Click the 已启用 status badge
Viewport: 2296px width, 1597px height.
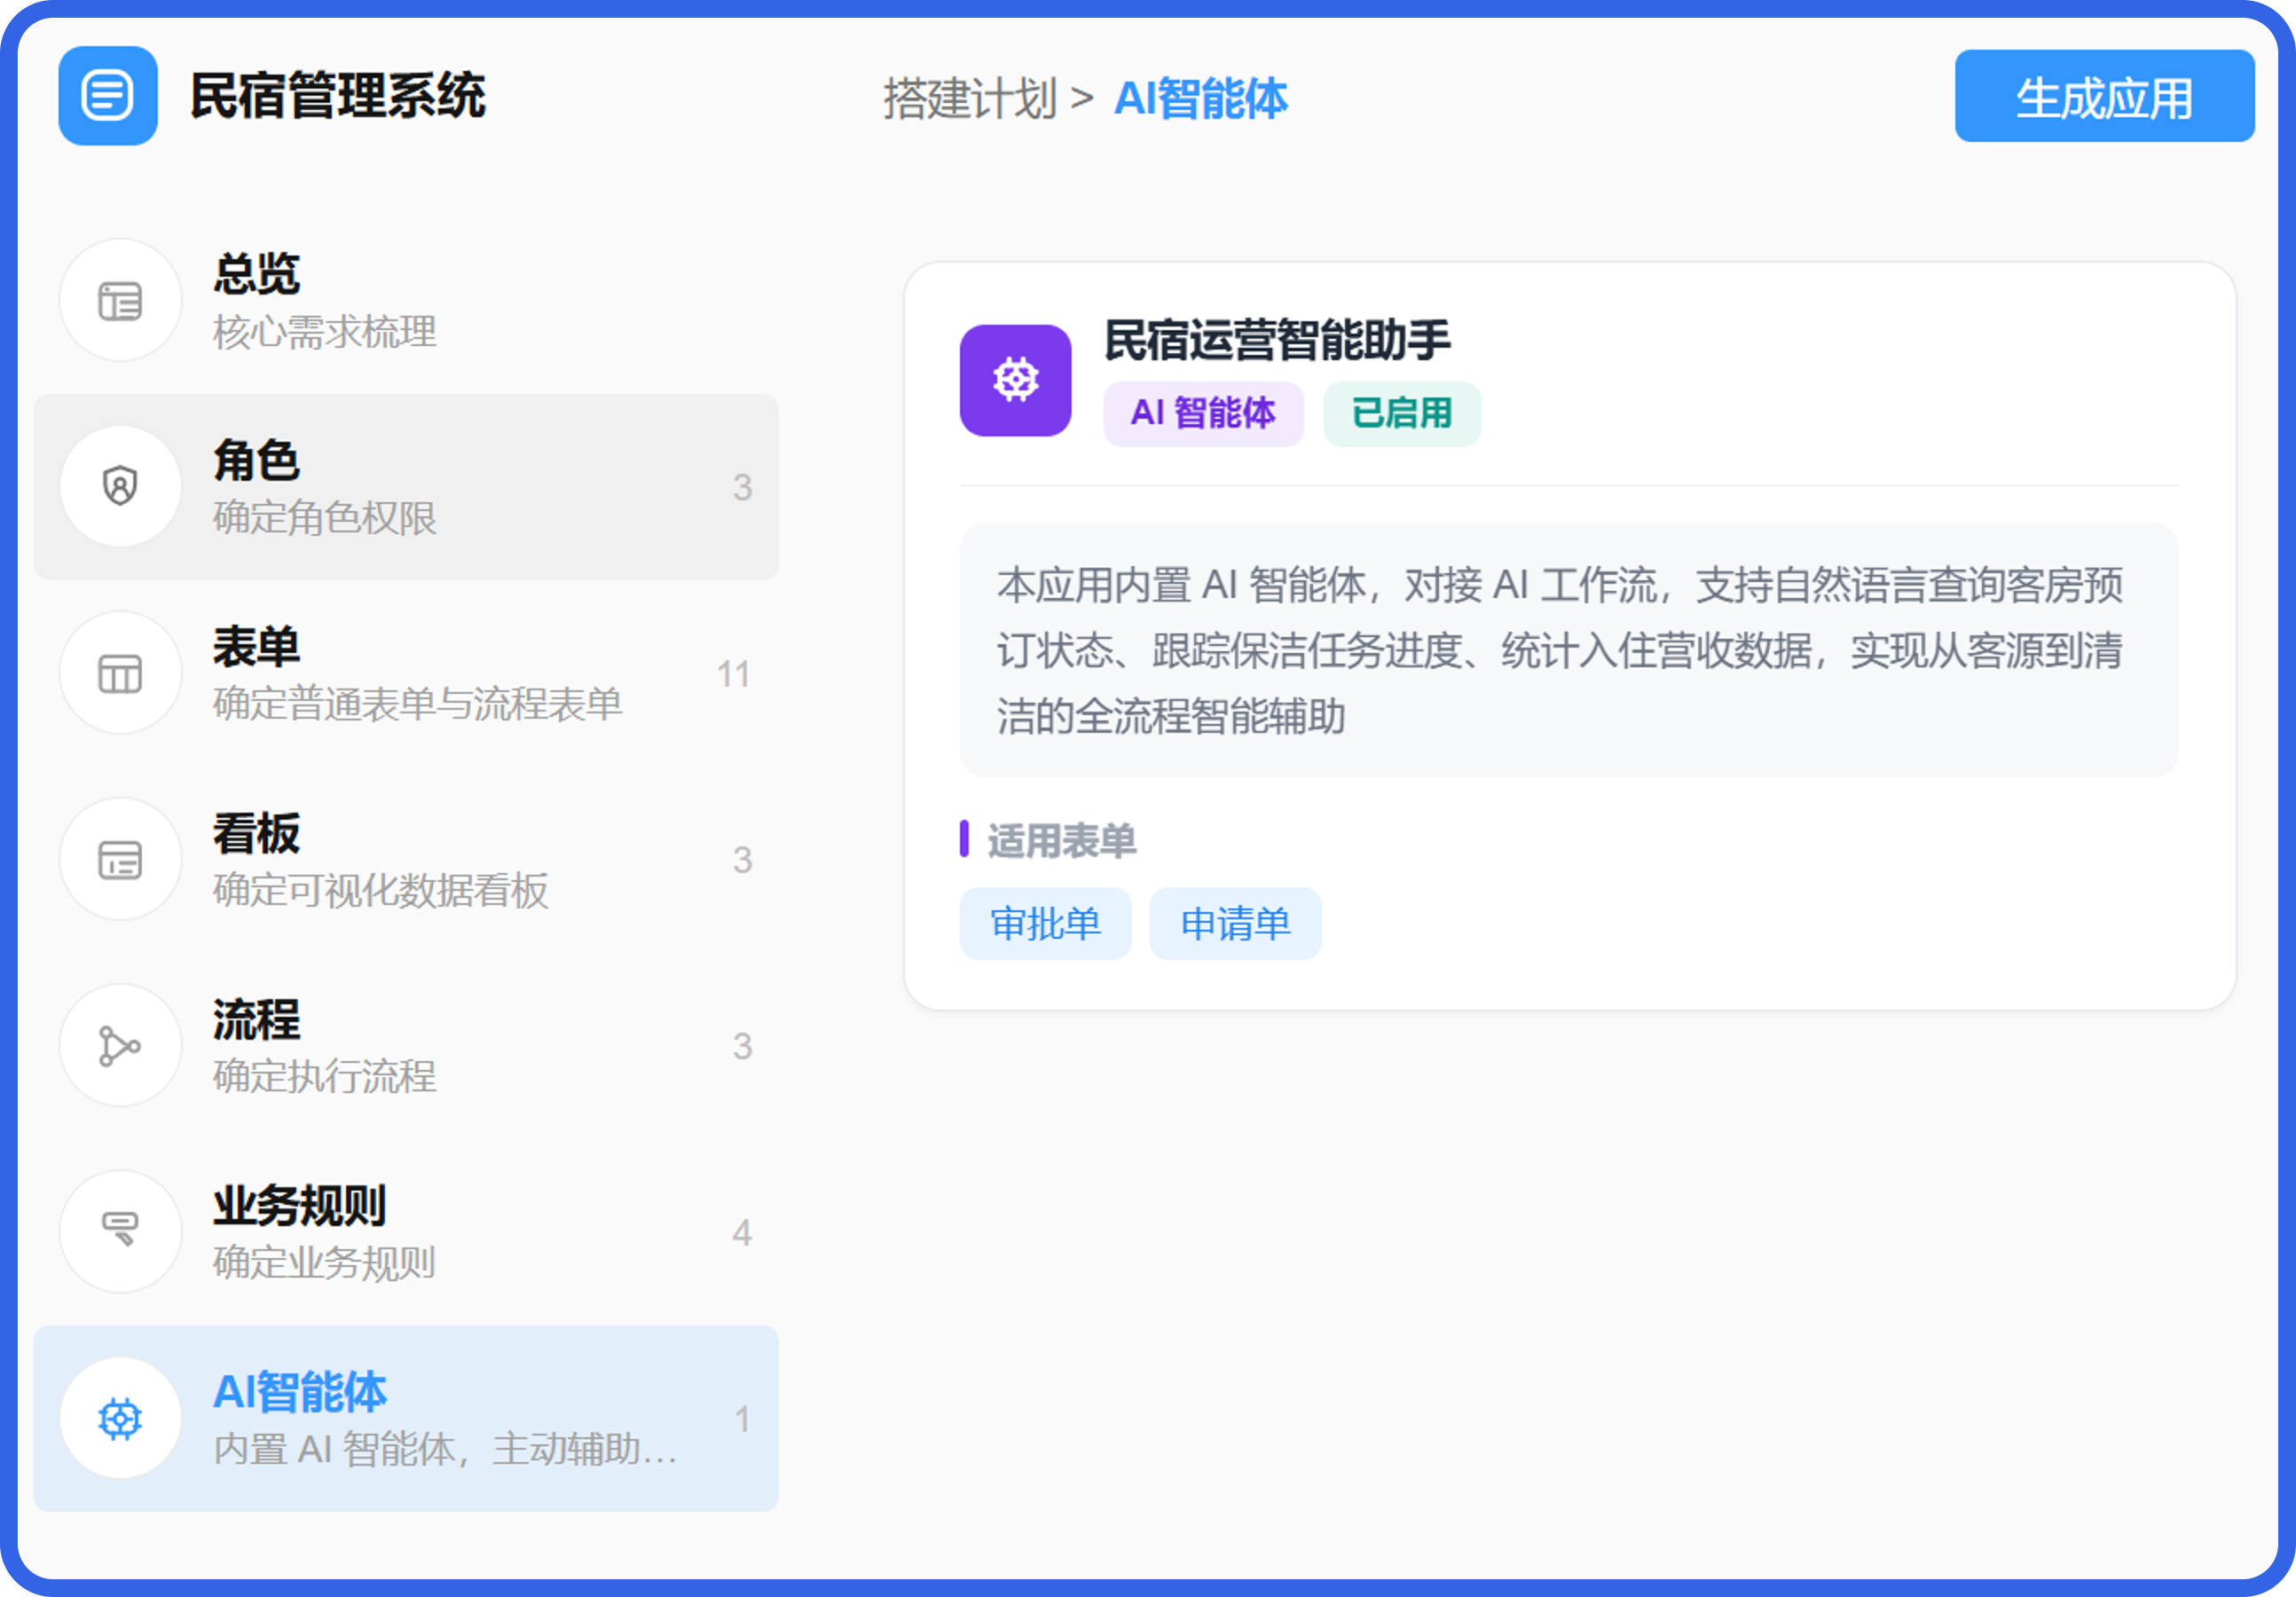coord(1402,413)
